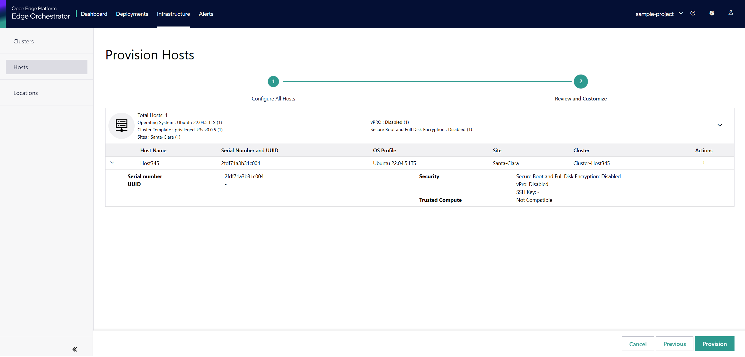Click Operating System : Ubuntu summary line
Viewport: 745px width, 357px height.
[x=180, y=123]
